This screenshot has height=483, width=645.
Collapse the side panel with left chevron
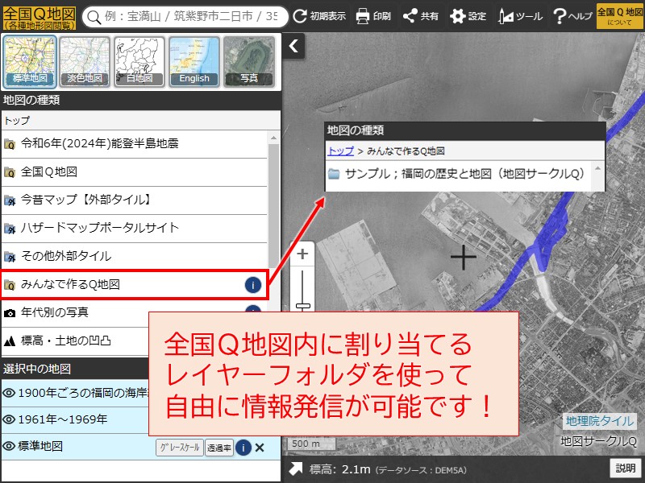[x=293, y=47]
